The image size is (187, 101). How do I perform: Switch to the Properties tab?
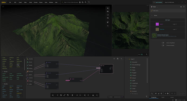coord(154,97)
